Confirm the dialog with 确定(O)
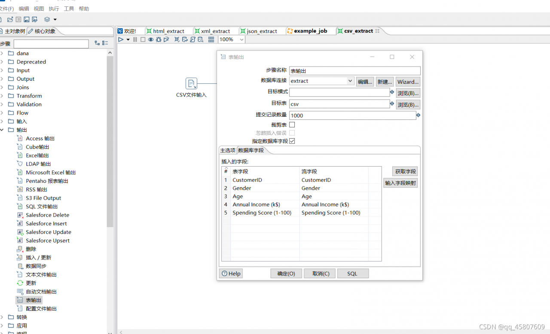This screenshot has width=550, height=334. pos(286,273)
